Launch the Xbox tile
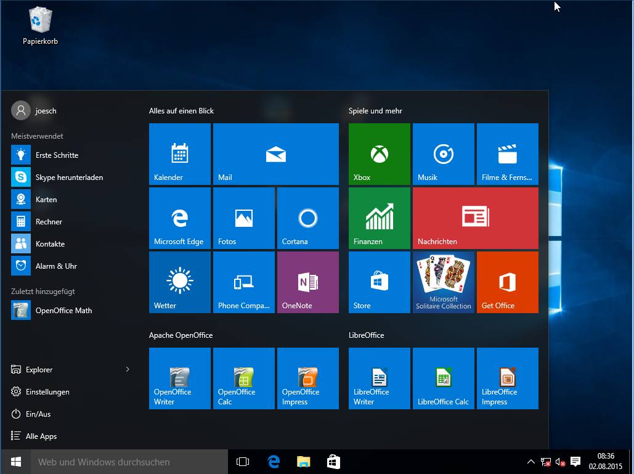Screen dimensions: 634x474 [379, 154]
